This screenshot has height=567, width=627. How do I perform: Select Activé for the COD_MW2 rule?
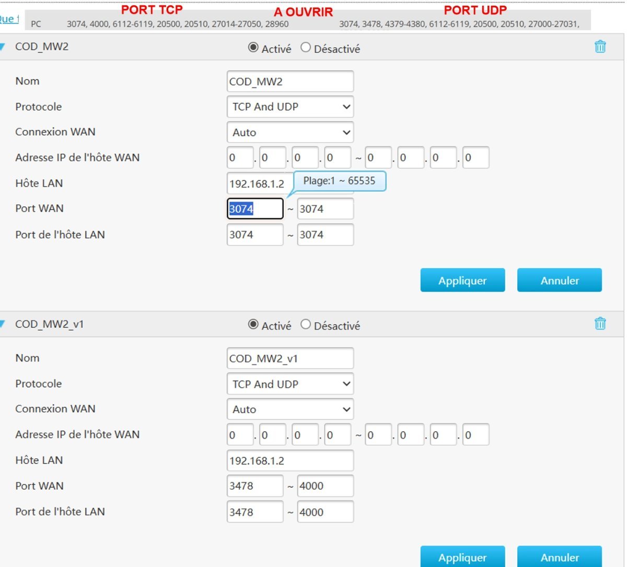[253, 48]
